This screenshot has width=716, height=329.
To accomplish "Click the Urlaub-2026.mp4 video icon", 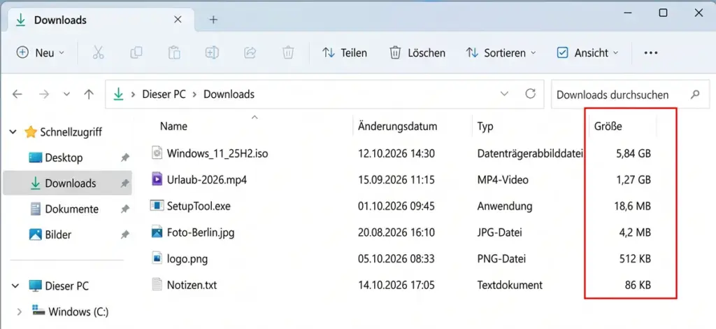I will [157, 179].
